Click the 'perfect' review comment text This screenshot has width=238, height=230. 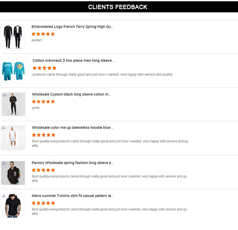pyautogui.click(x=37, y=40)
